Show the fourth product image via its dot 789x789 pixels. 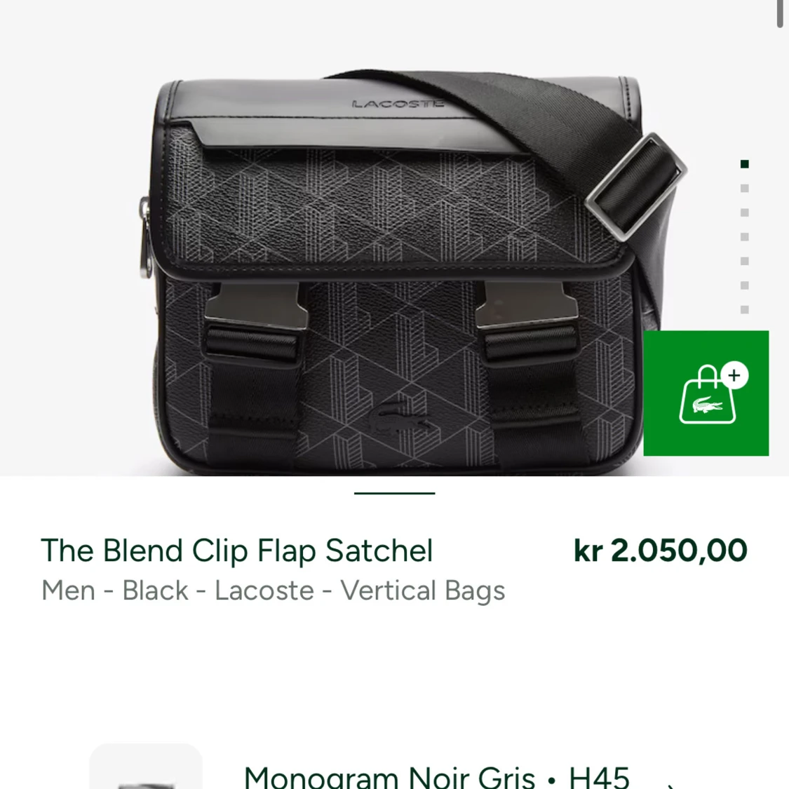(745, 237)
